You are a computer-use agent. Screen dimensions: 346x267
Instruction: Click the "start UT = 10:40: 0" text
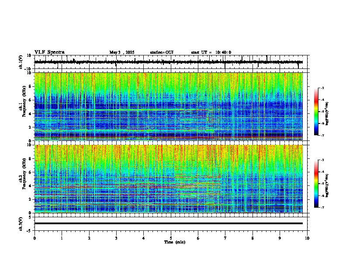(x=211, y=52)
